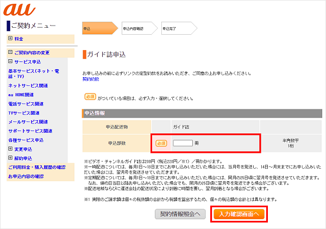
Task: Go to メールサービス関連
Action: click(28, 122)
